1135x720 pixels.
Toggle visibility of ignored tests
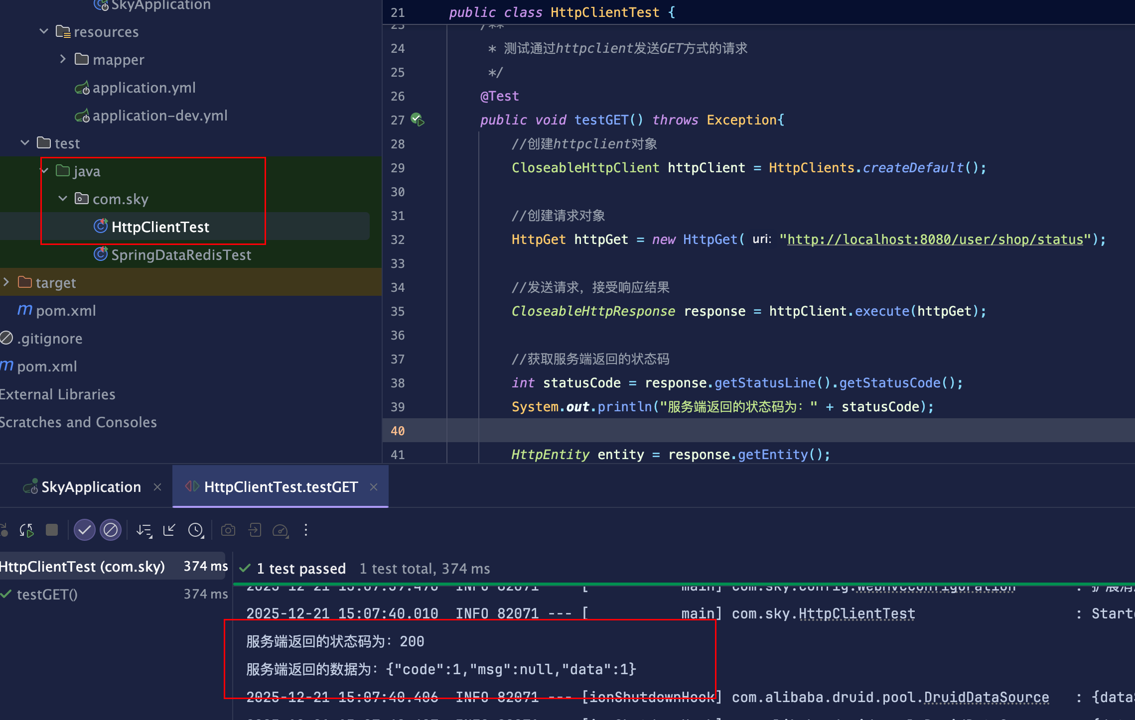(111, 530)
